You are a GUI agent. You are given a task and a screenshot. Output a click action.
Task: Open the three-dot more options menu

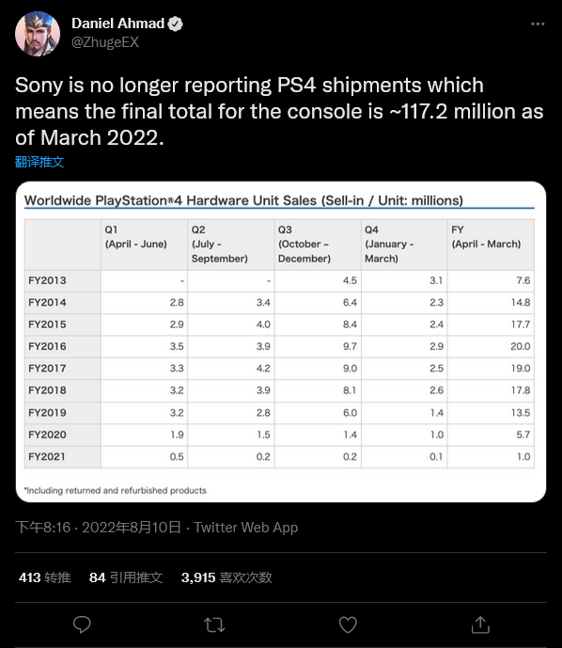pos(538,24)
